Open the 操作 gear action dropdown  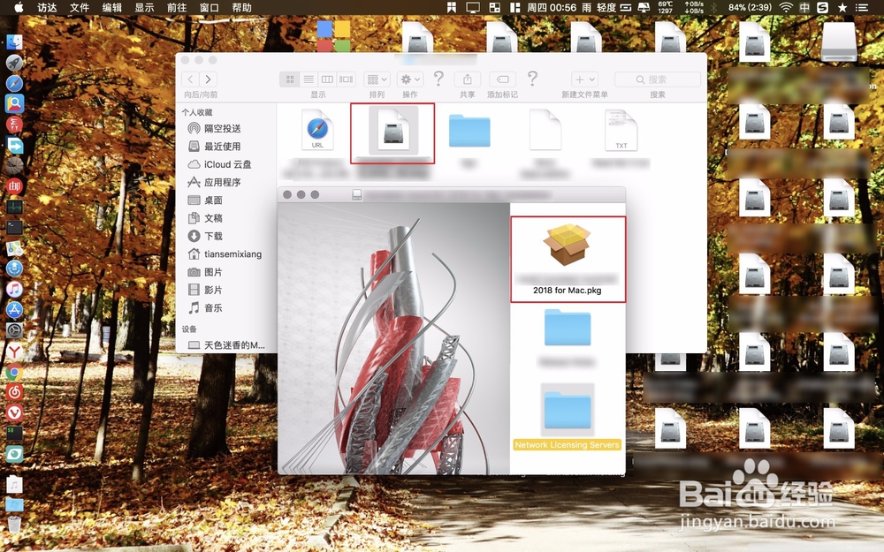[408, 79]
